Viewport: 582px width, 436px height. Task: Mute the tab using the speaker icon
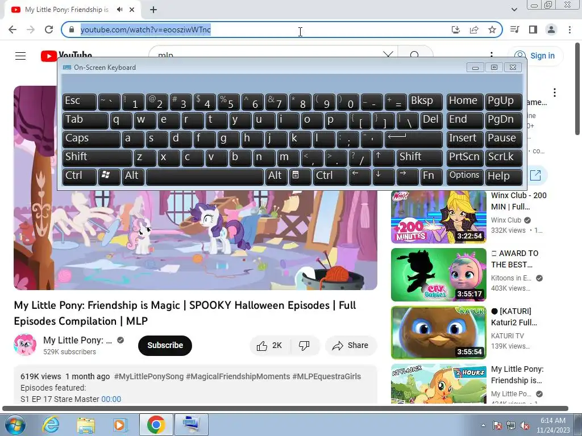pos(119,10)
